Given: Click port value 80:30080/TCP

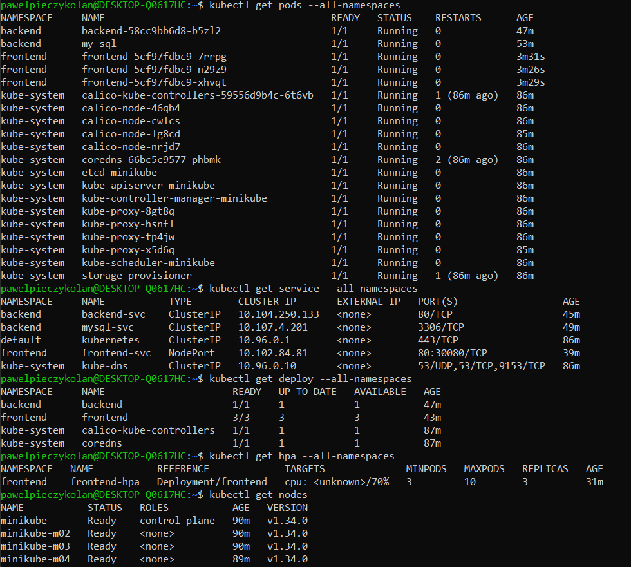Looking at the screenshot, I should [453, 353].
